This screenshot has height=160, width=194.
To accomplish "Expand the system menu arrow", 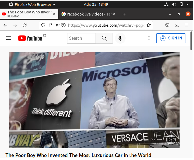I will click(187, 4).
